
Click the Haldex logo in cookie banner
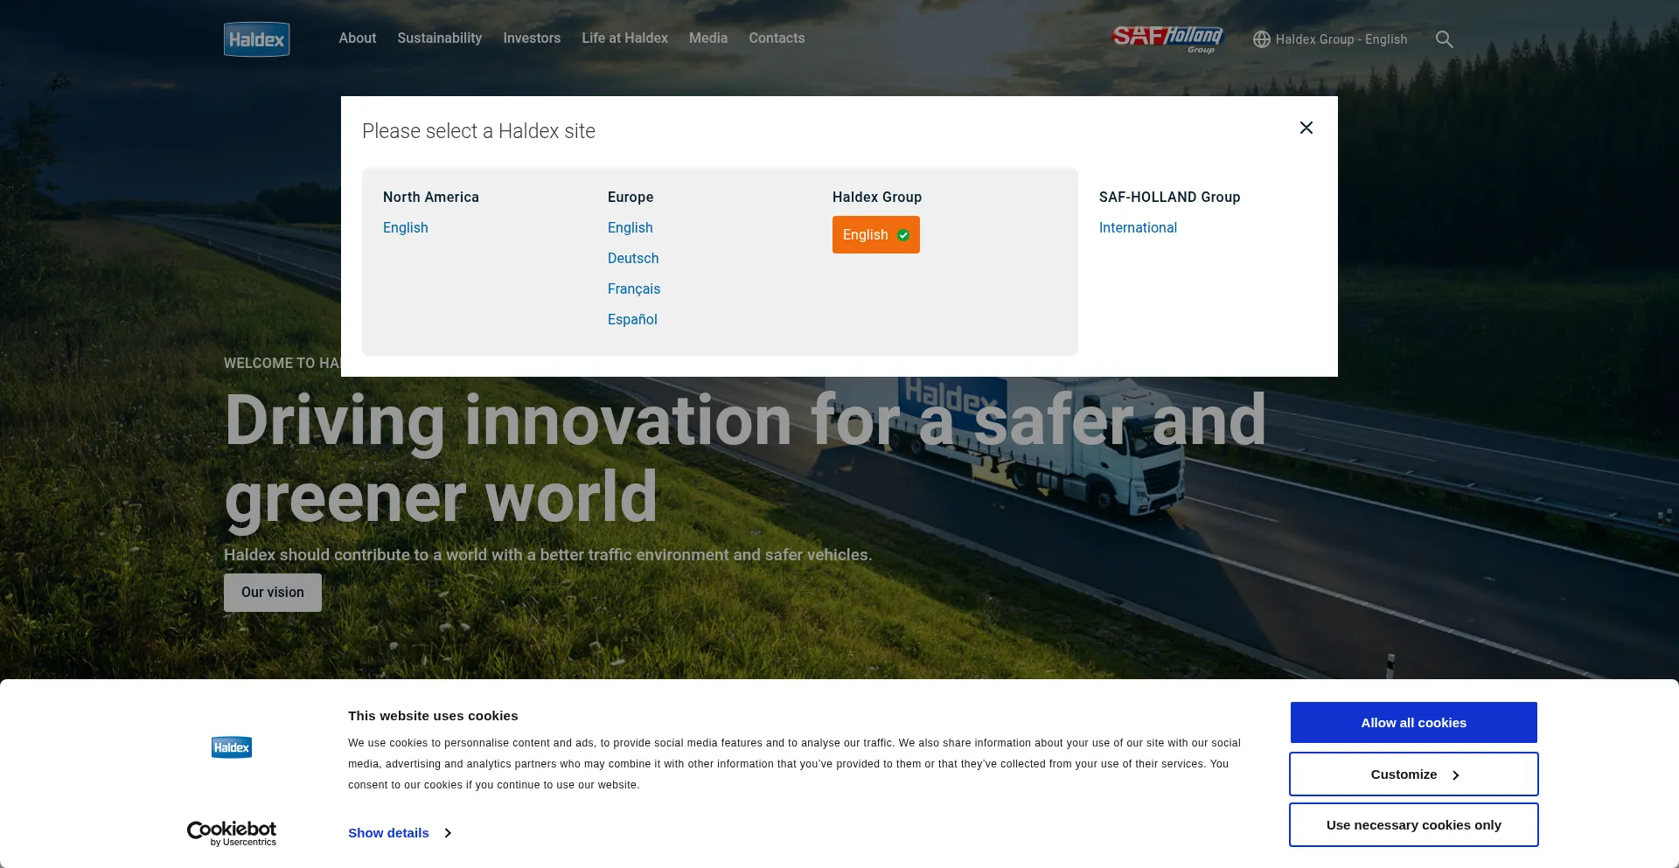[232, 747]
